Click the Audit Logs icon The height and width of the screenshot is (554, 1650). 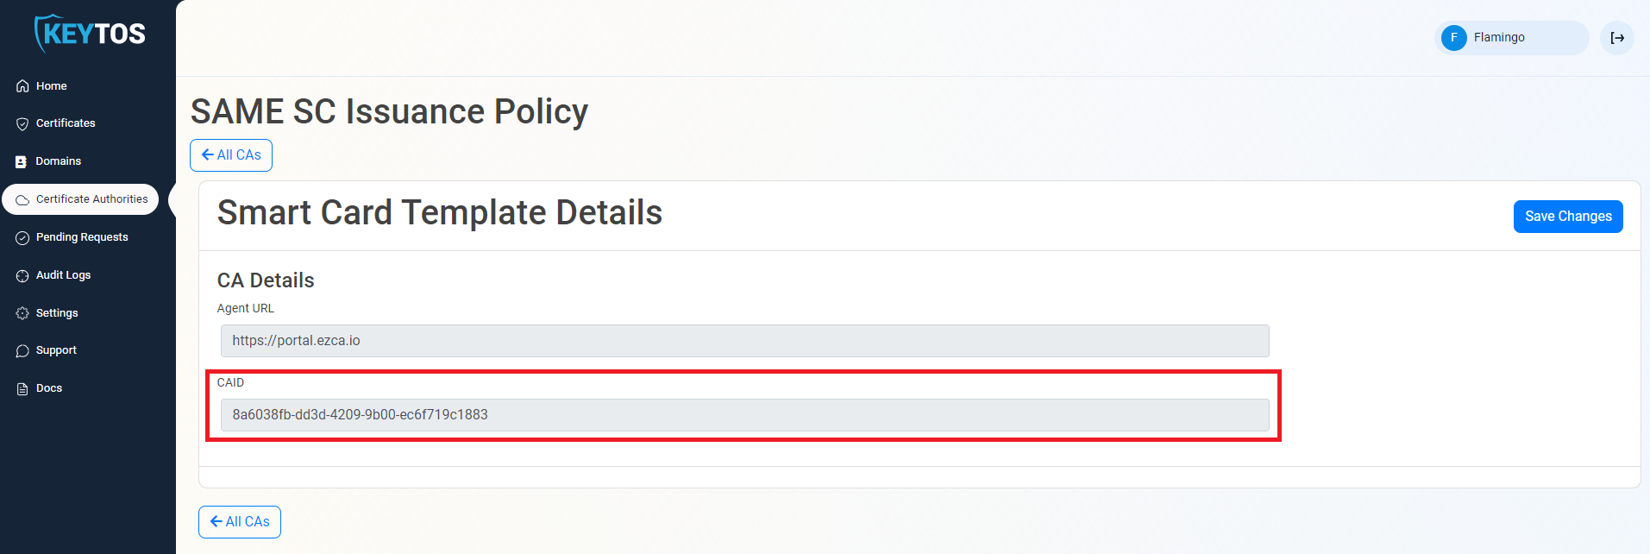pyautogui.click(x=22, y=275)
